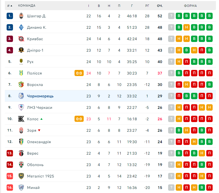The height and width of the screenshot is (193, 219).
Task: Click the Шахтар Д. club logo
Action: (21, 16)
